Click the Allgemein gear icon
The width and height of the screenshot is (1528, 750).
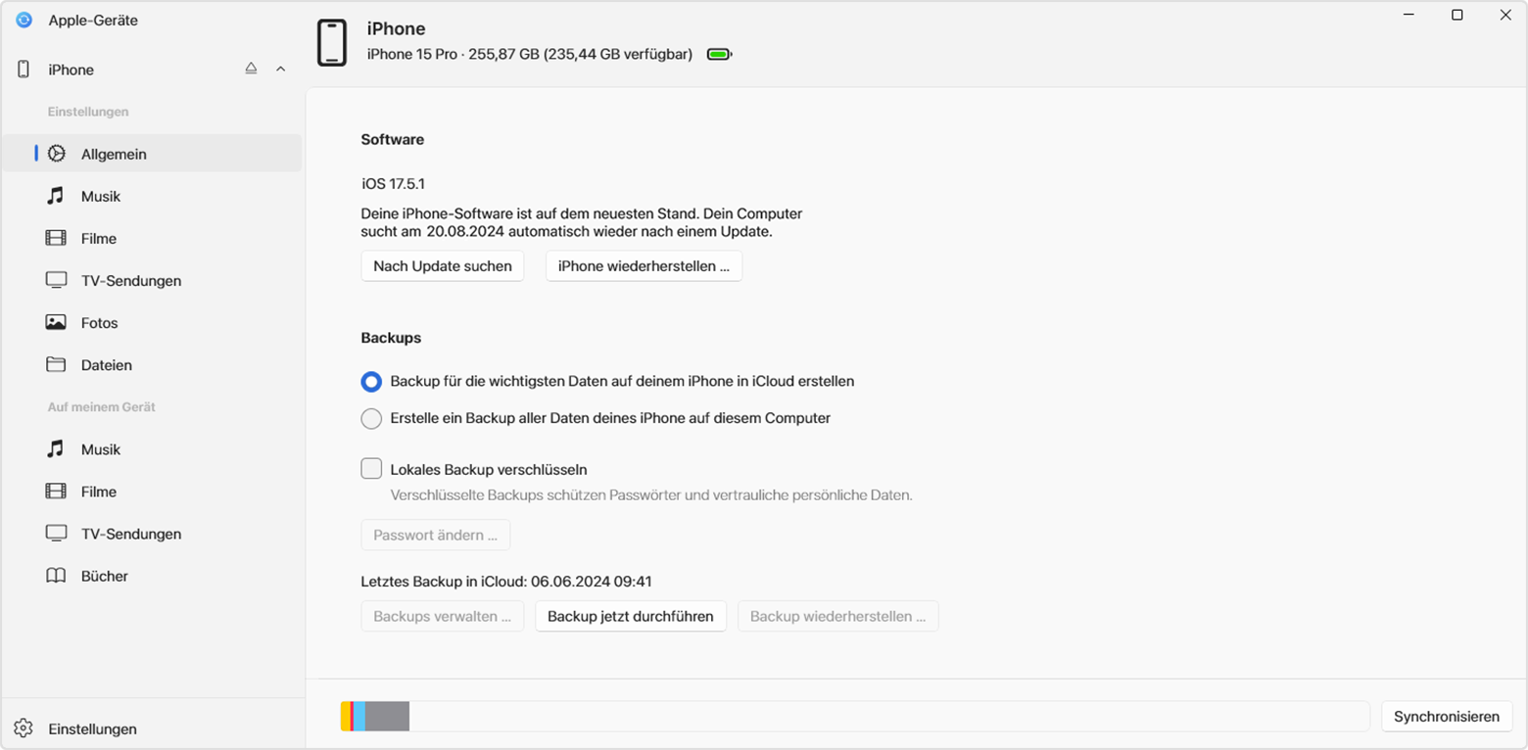(x=57, y=154)
